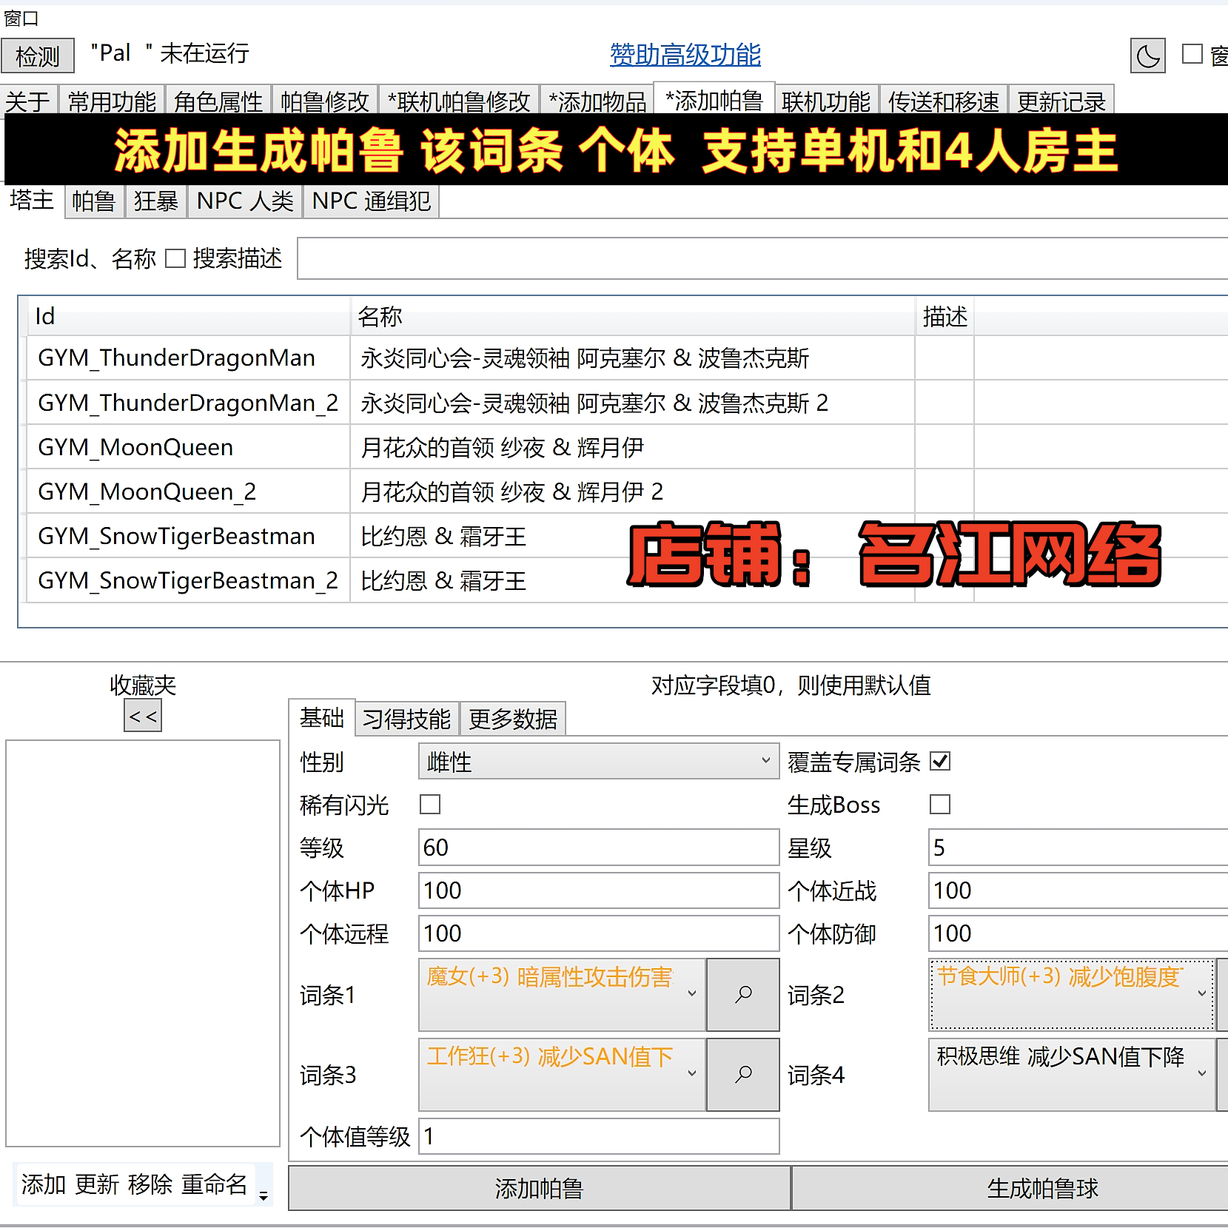Viewport: 1228px width, 1228px height.
Task: Switch to the *添加物品 tab
Action: 597,101
